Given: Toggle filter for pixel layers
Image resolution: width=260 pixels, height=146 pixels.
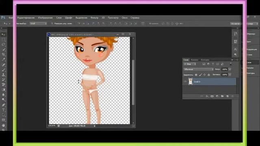Looking at the screenshot, I should pos(204,64).
